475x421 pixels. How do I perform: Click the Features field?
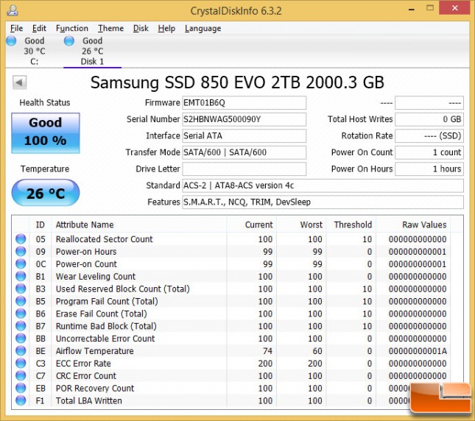point(323,202)
